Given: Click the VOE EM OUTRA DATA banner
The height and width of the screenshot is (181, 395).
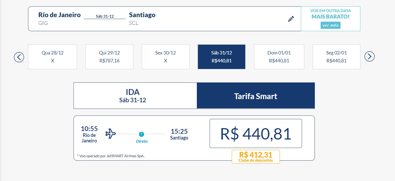Looking at the screenshot, I should (330, 19).
